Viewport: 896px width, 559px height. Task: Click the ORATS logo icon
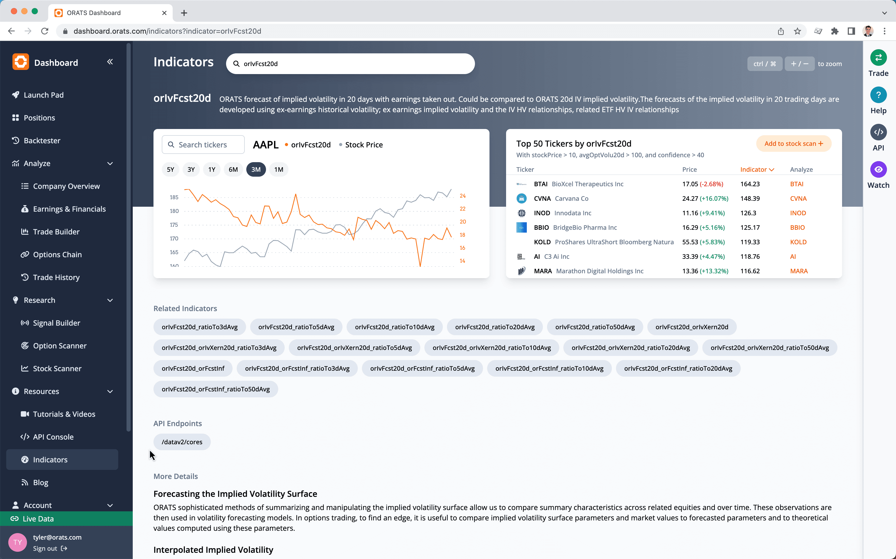(21, 62)
